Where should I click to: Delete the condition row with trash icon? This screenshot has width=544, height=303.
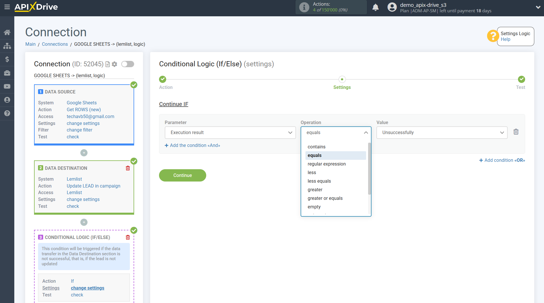516,132
